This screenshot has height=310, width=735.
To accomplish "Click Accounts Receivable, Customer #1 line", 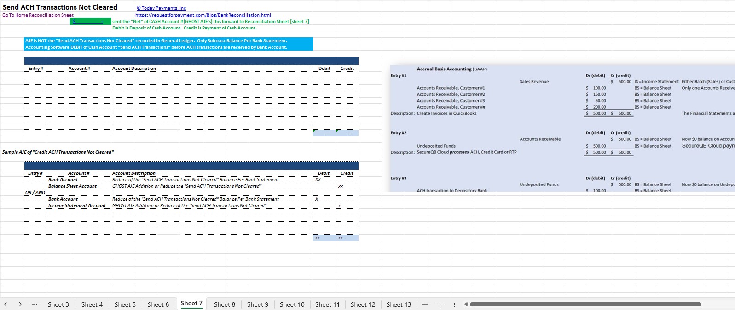I will tap(451, 88).
